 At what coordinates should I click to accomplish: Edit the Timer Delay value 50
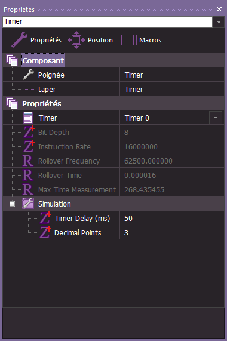click(172, 218)
